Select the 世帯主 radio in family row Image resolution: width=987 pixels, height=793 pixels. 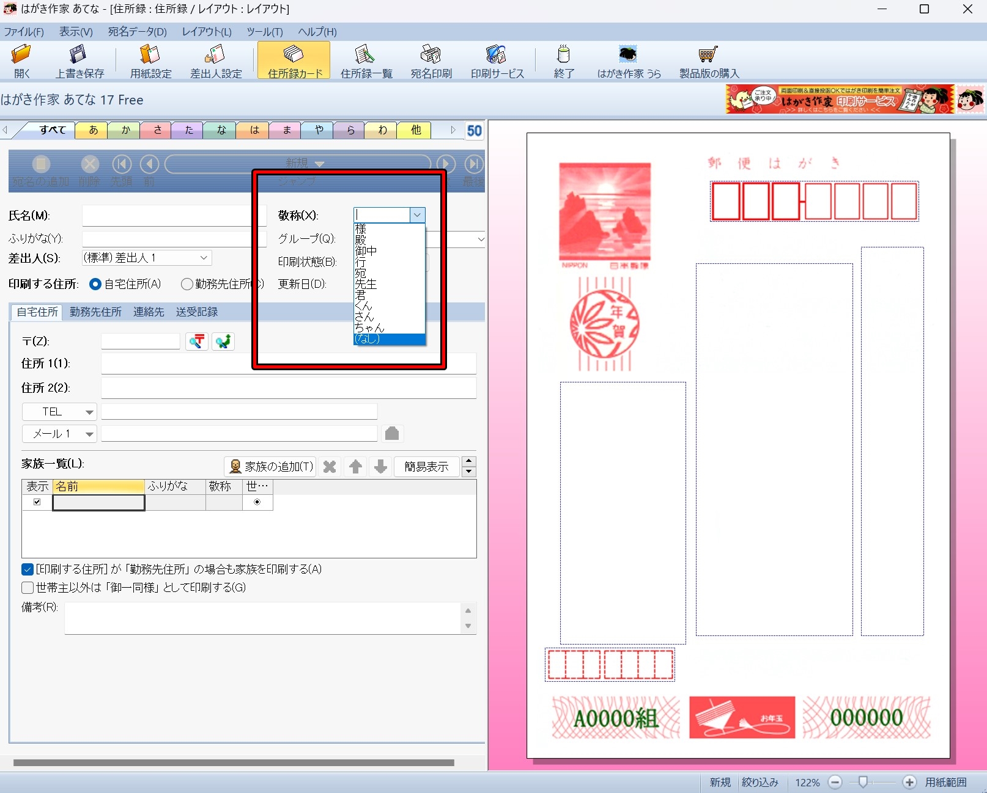pyautogui.click(x=257, y=502)
